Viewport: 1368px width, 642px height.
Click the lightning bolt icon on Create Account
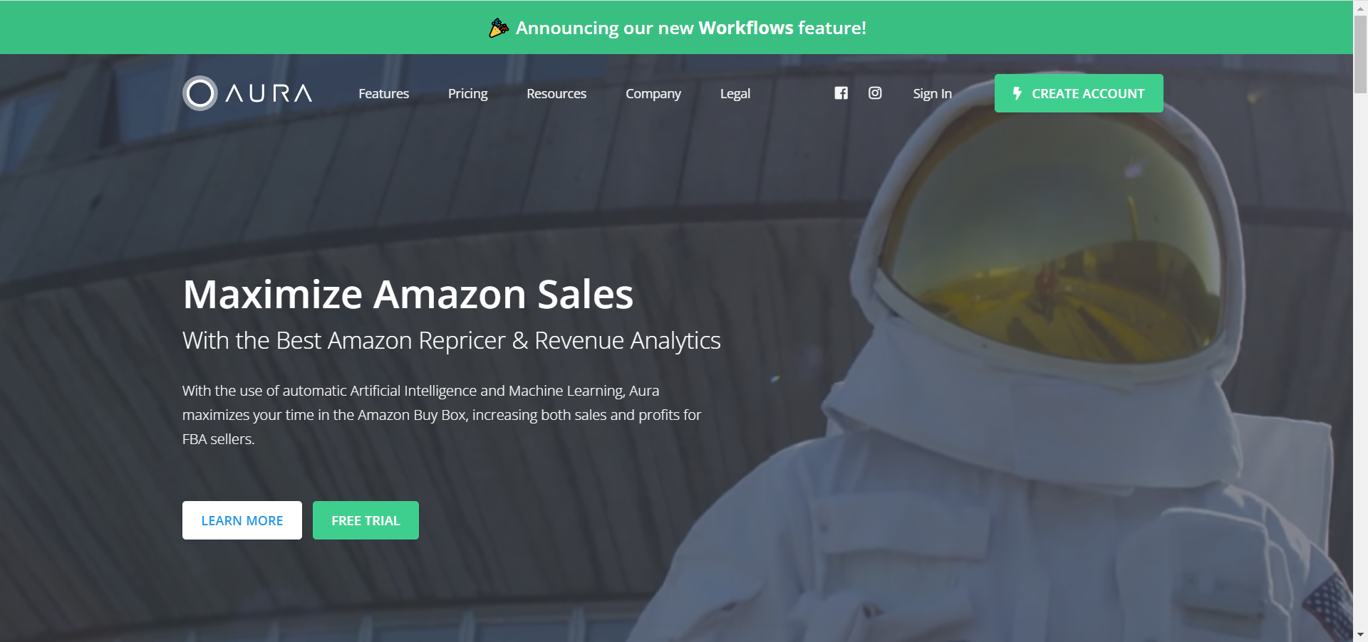1017,93
